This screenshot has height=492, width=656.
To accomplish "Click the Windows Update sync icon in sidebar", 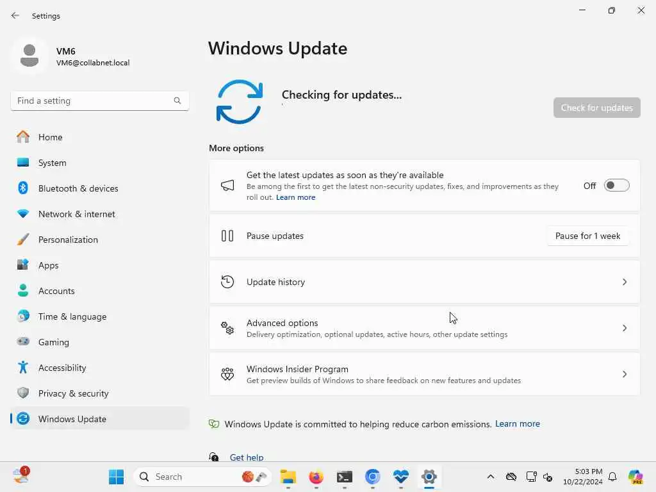I will tap(23, 418).
